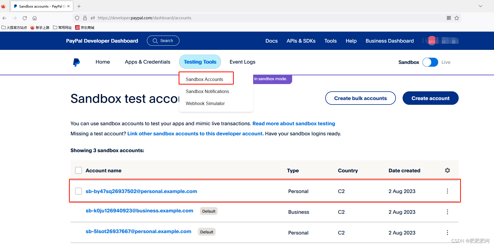Image resolution: width=494 pixels, height=246 pixels.
Task: Open Apps & Credentials tab
Action: click(x=147, y=62)
